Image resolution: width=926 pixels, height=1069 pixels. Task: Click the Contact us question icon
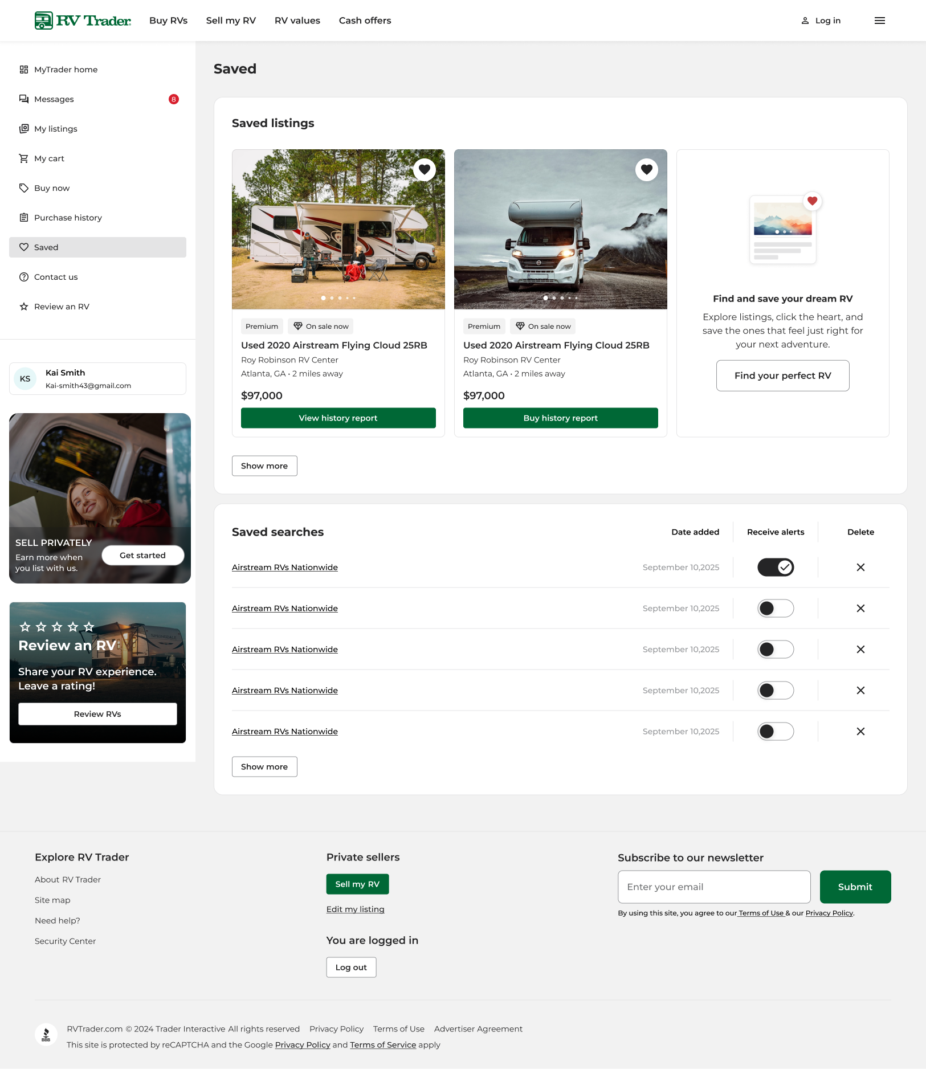(x=24, y=277)
